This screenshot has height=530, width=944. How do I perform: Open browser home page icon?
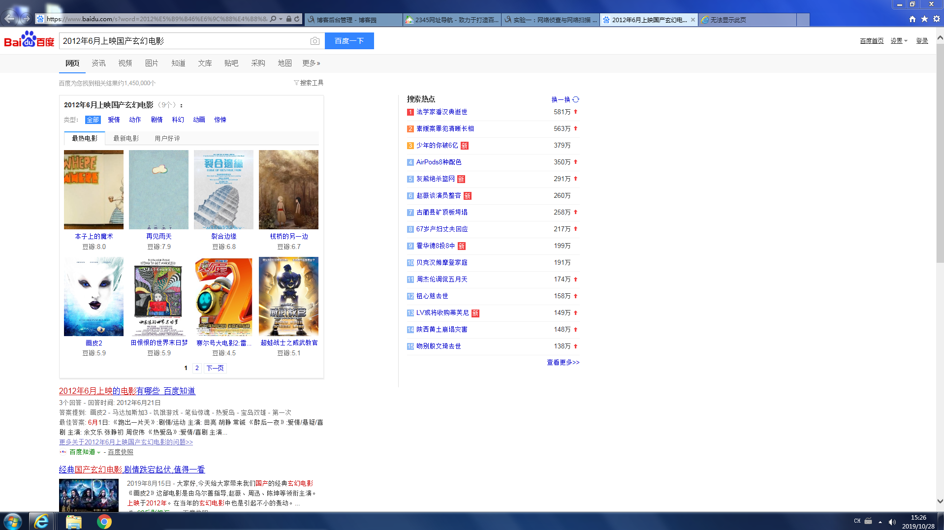(x=912, y=19)
